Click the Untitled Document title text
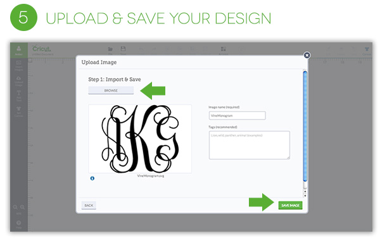The width and height of the screenshot is (380, 238). coord(42,54)
